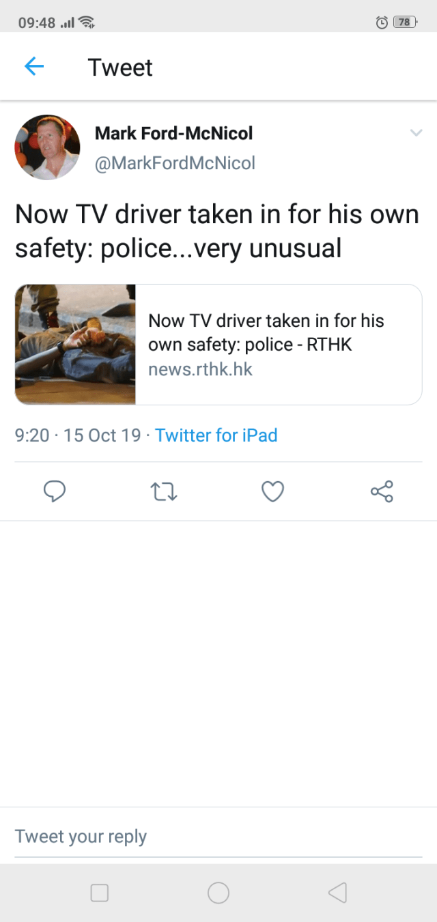
Task: Click the Twitter for iPad source link
Action: click(216, 435)
